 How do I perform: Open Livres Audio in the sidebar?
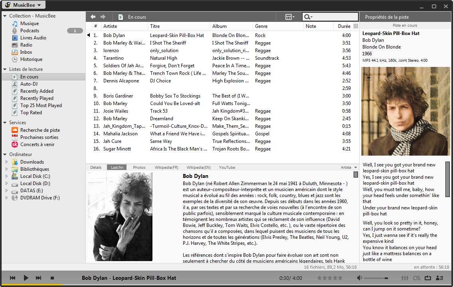coord(33,38)
